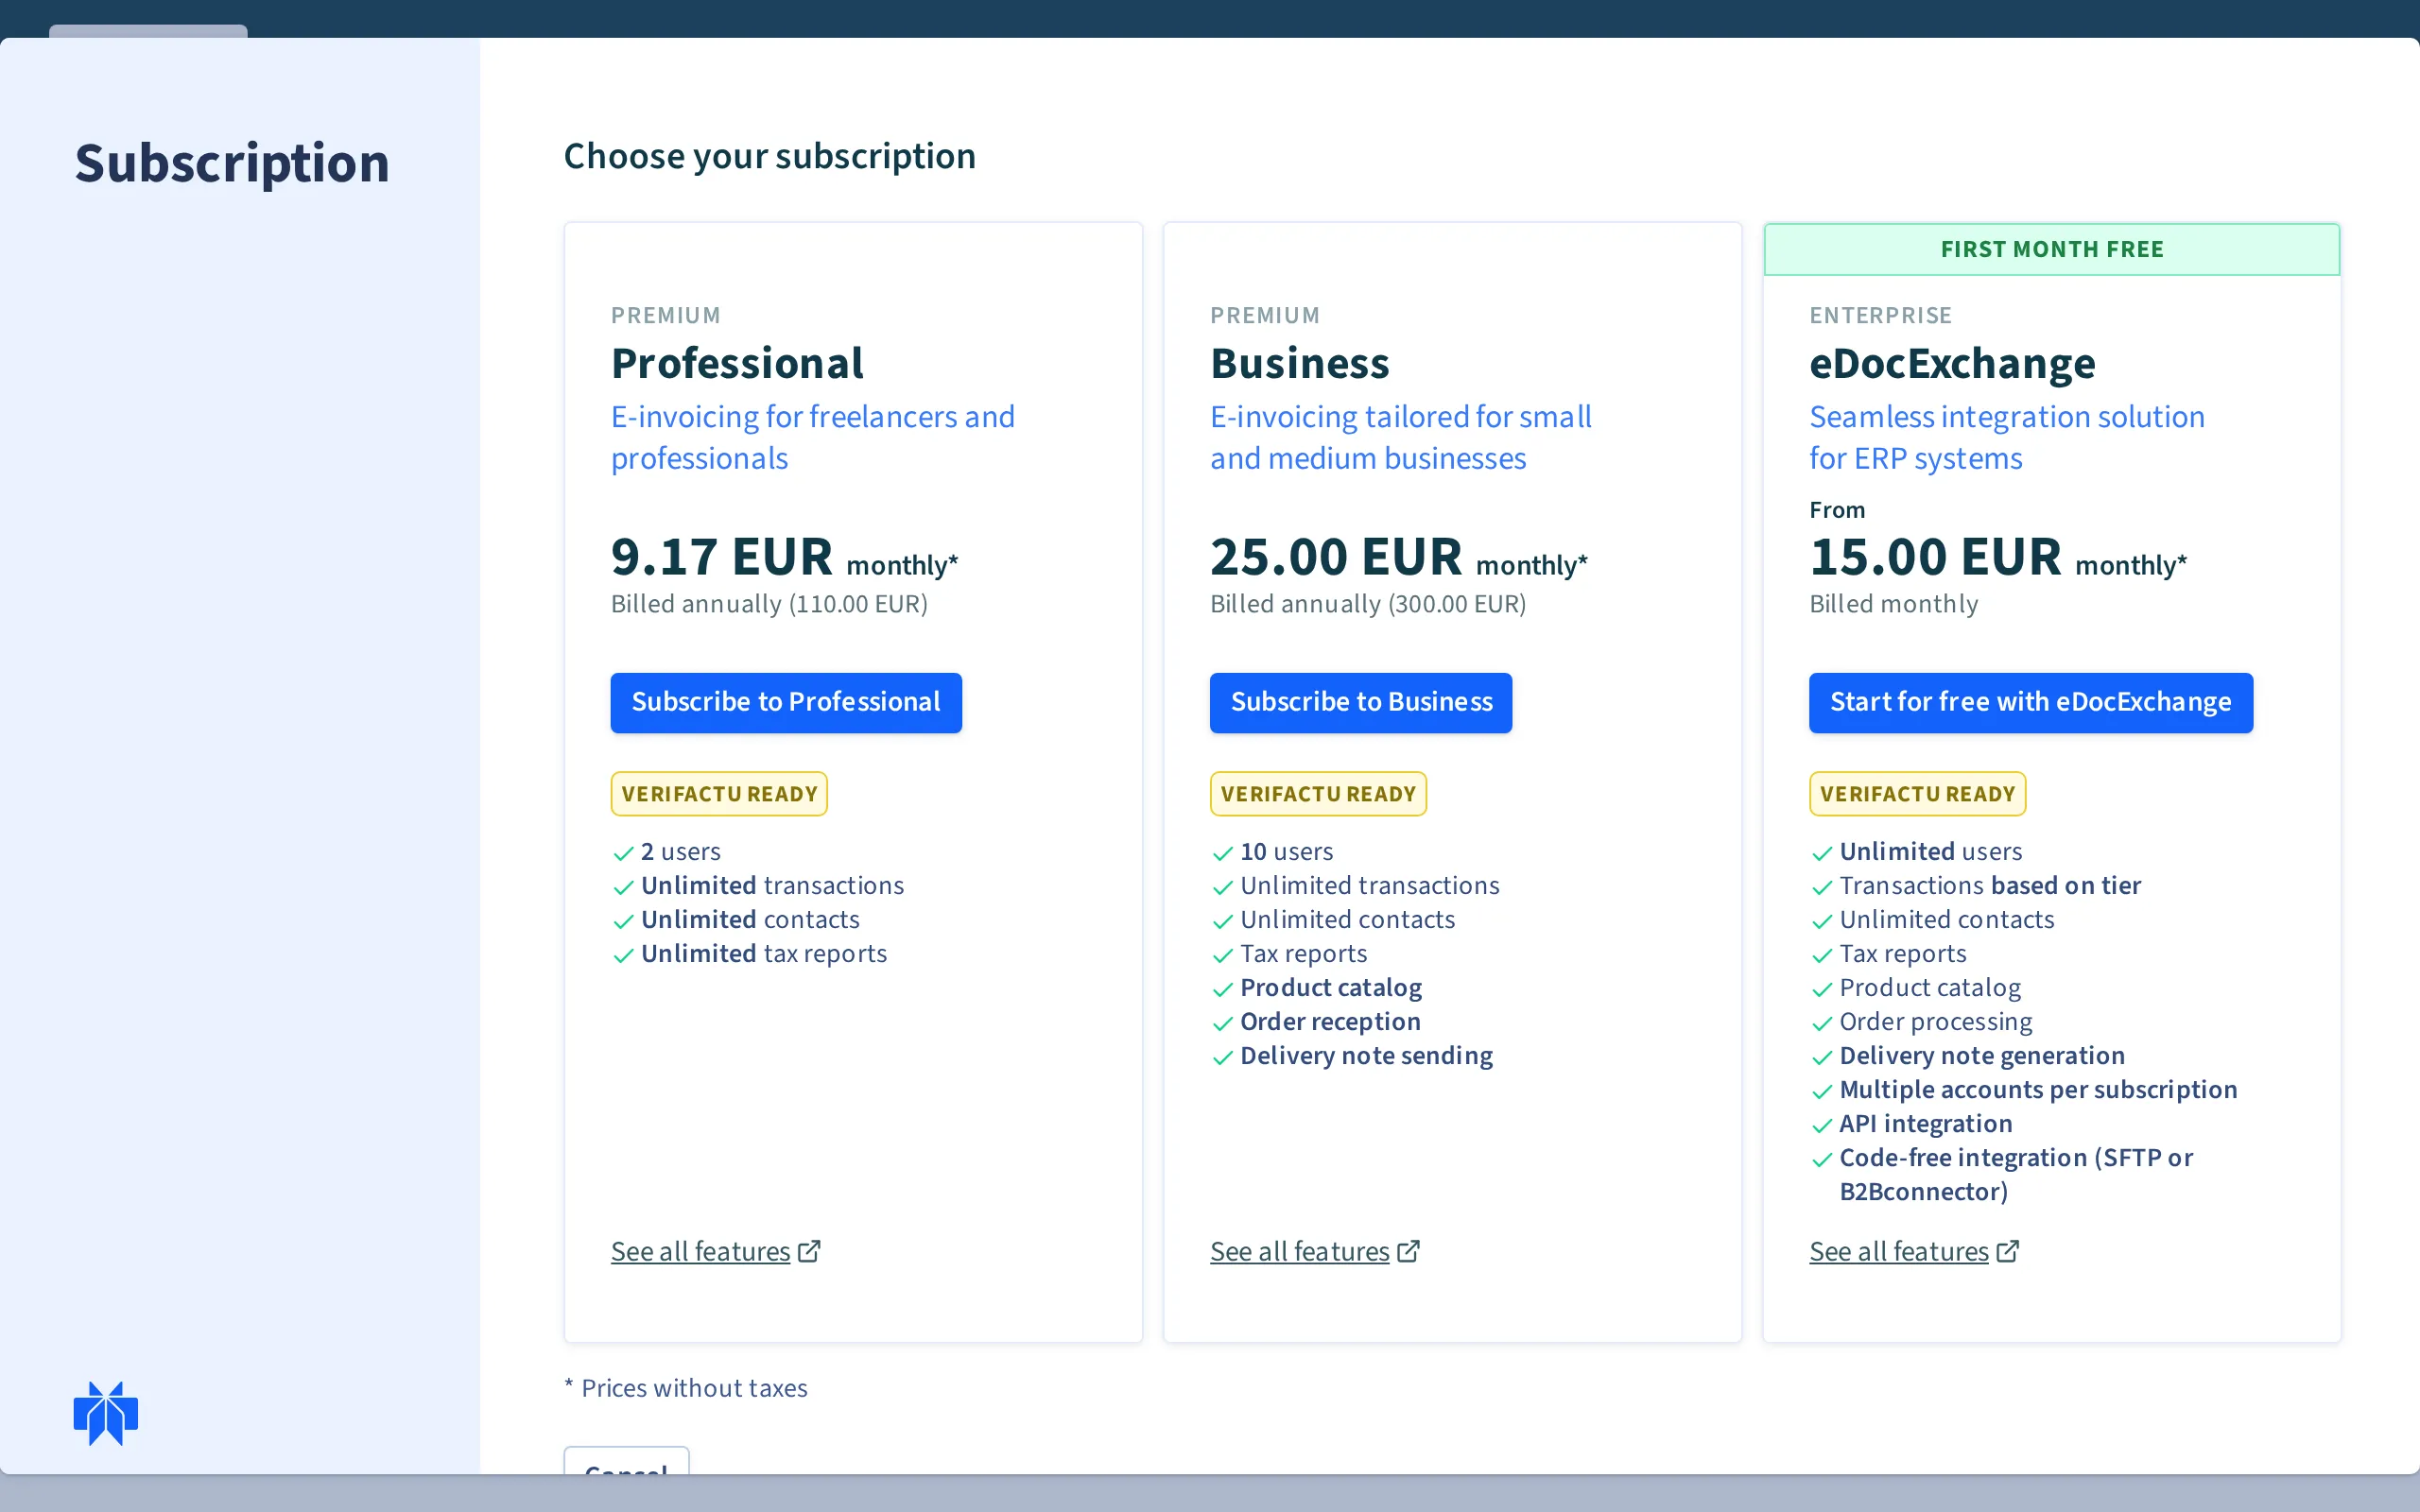Image resolution: width=2420 pixels, height=1512 pixels.
Task: Click the VERIFACTU READY badge in eDocExchange
Action: pyautogui.click(x=1917, y=794)
